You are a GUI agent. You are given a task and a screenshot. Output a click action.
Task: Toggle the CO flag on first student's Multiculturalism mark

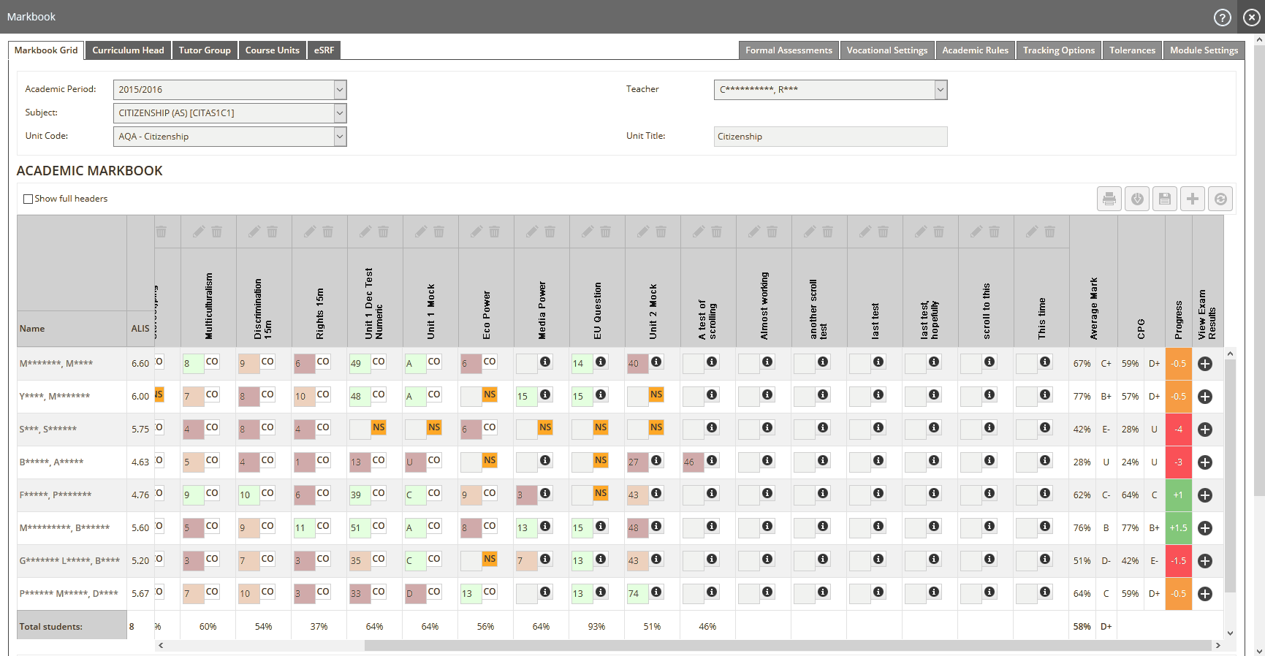point(212,362)
